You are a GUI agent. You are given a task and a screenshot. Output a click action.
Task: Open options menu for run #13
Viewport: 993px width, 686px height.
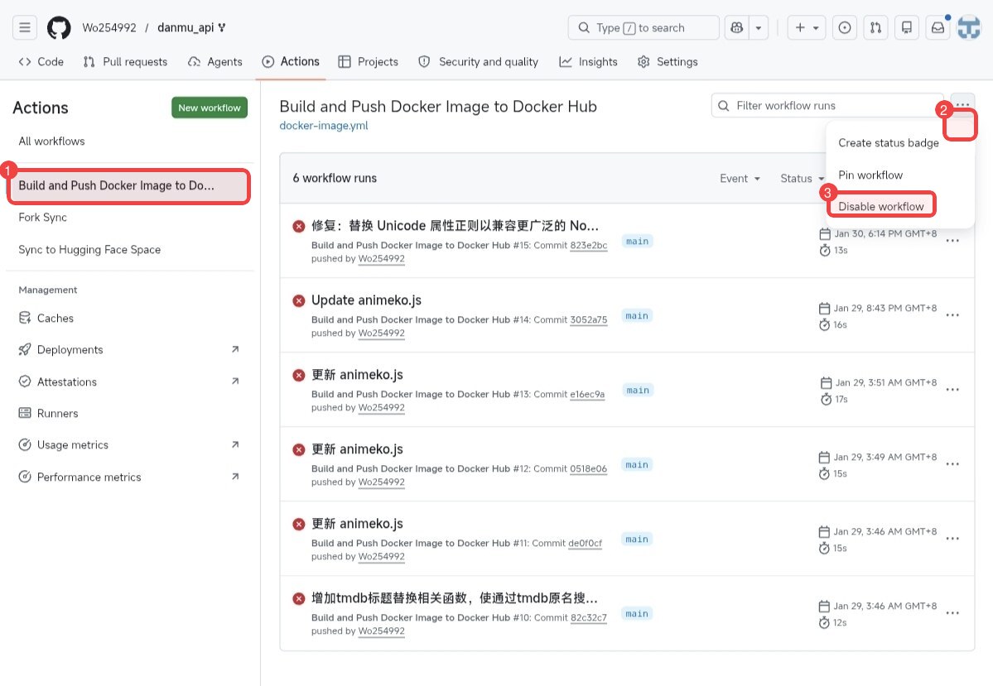(x=952, y=390)
